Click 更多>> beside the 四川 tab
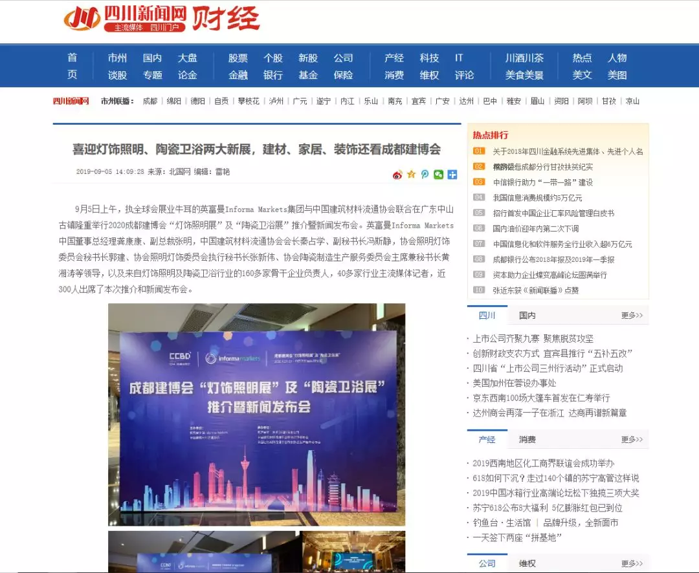Screen dimensions: 699x573 coord(632,315)
